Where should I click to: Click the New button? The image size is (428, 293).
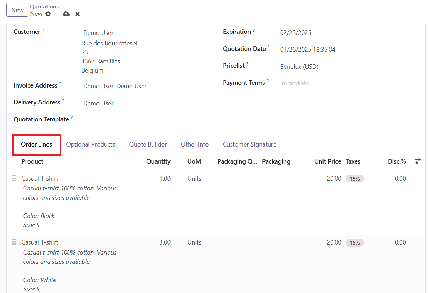click(17, 10)
